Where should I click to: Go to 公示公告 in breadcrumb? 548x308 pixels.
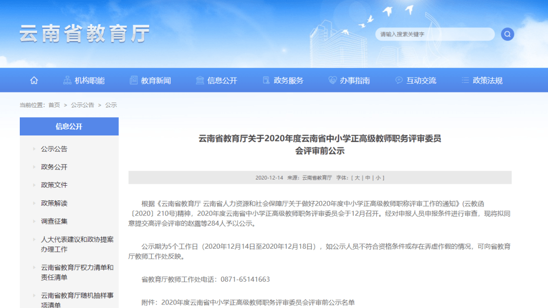coord(83,105)
